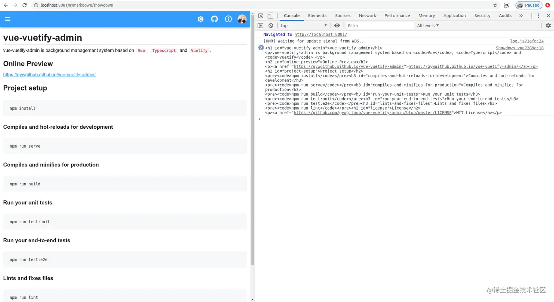Viewport: 554px width, 302px height.
Task: Open console settings gear icon
Action: point(548,26)
